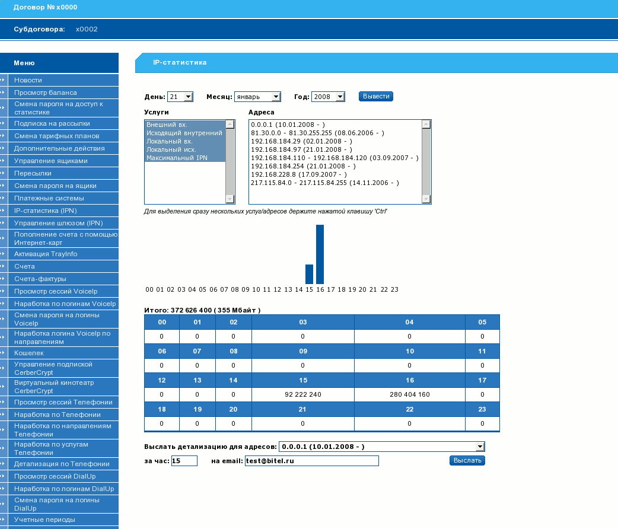Select Внешний вх. in the services list
Image resolution: width=618 pixels, height=529 pixels.
167,125
